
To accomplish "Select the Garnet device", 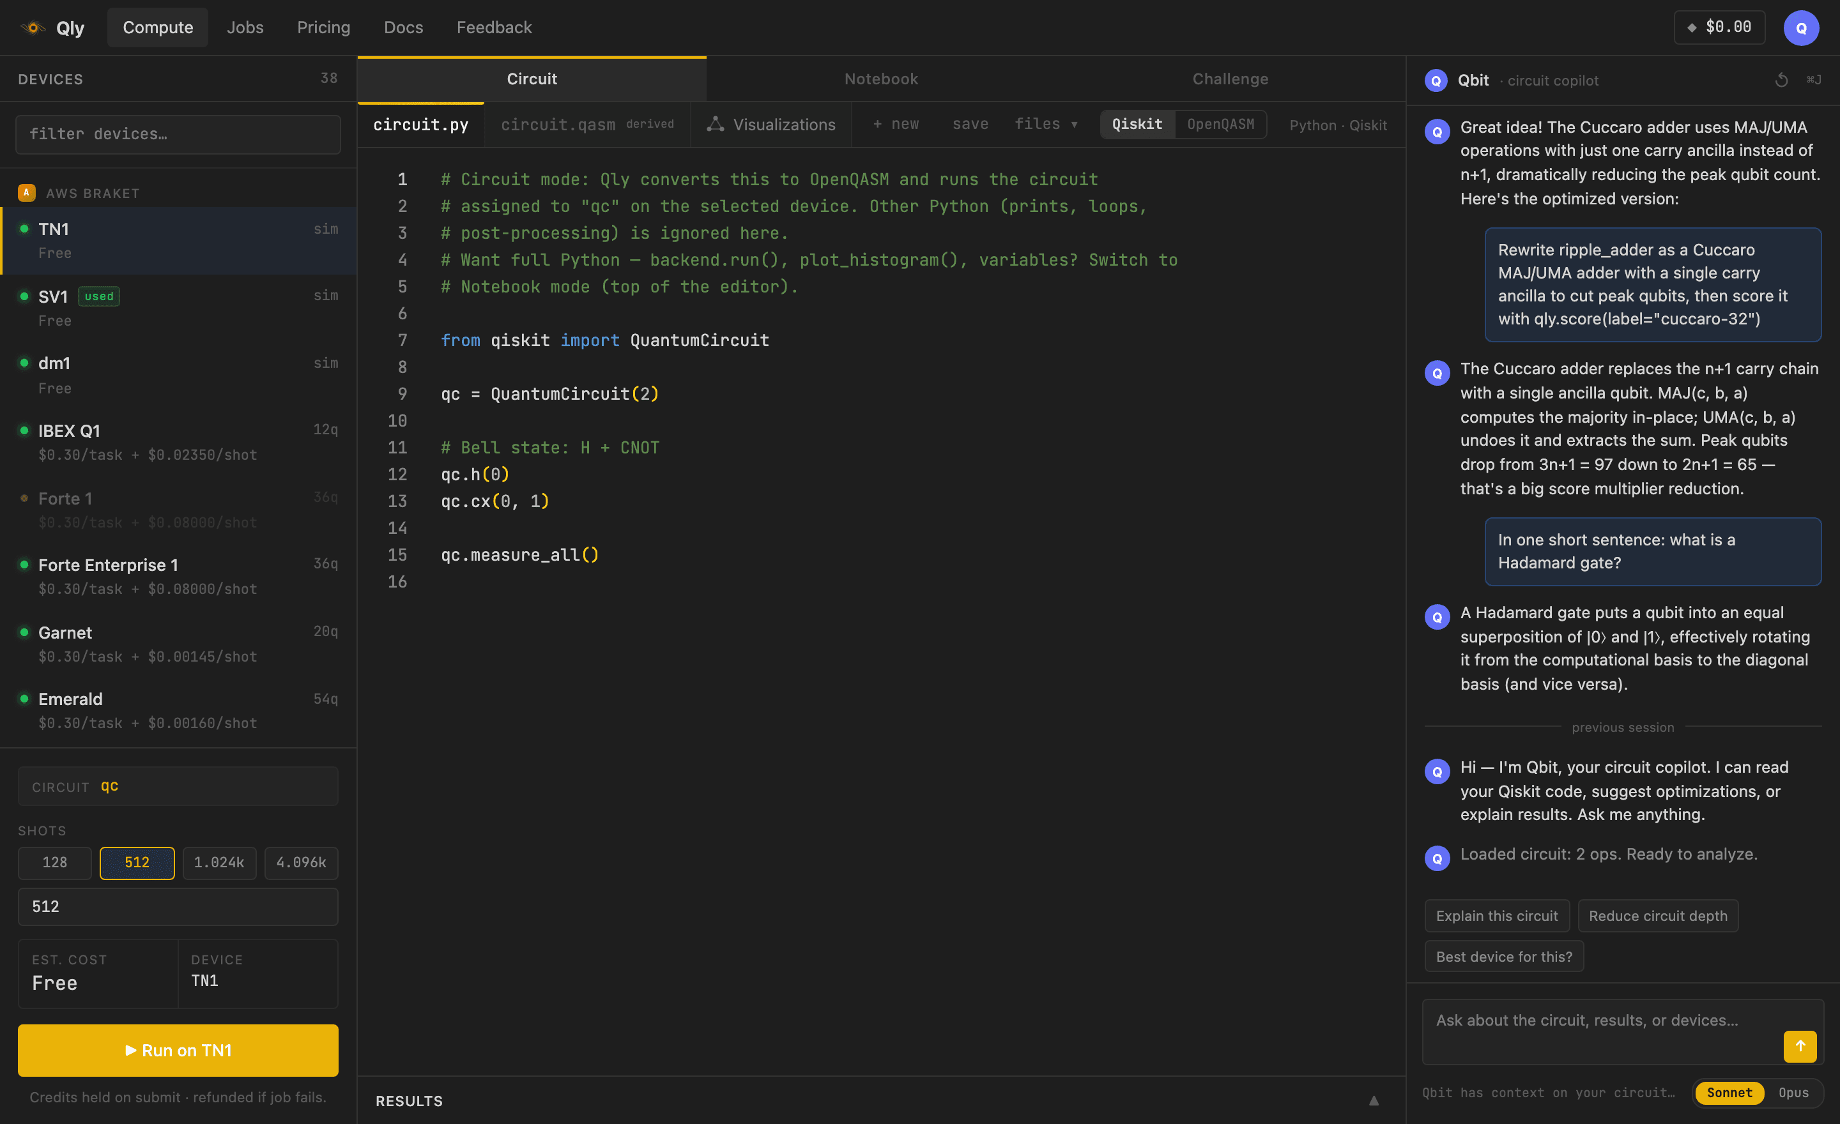I will (x=178, y=643).
